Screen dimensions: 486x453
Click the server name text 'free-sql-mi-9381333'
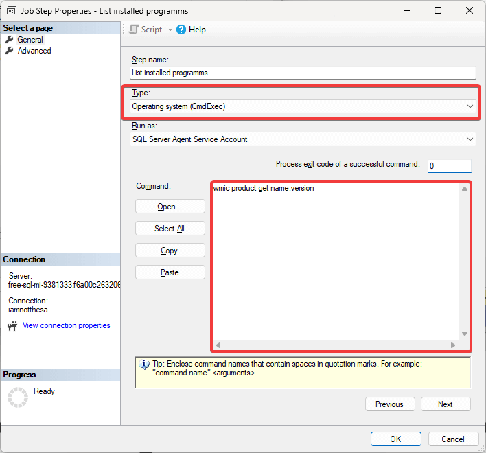click(40, 285)
